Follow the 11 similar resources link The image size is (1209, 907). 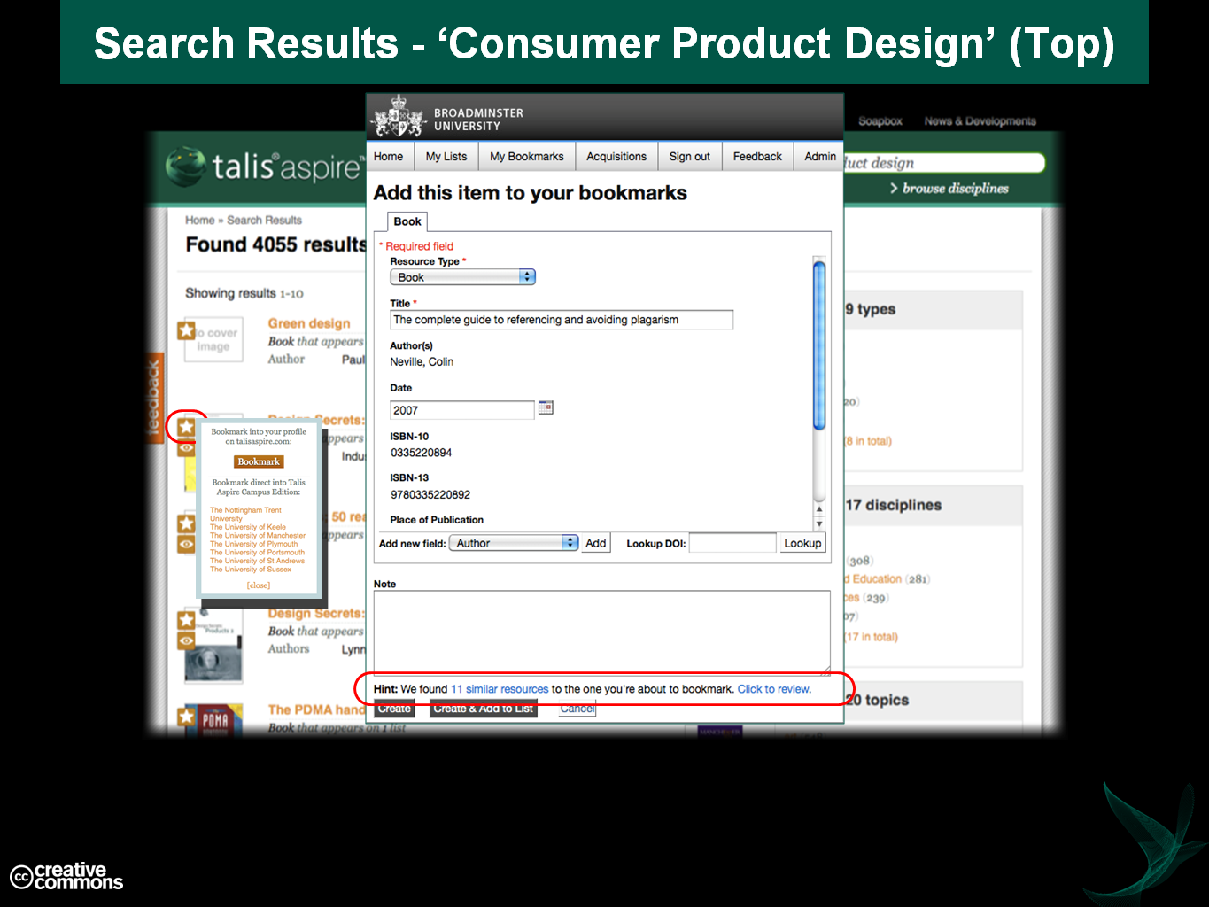click(500, 689)
